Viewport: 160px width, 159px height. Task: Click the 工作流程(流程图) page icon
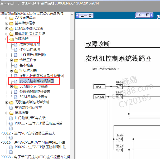(16, 55)
